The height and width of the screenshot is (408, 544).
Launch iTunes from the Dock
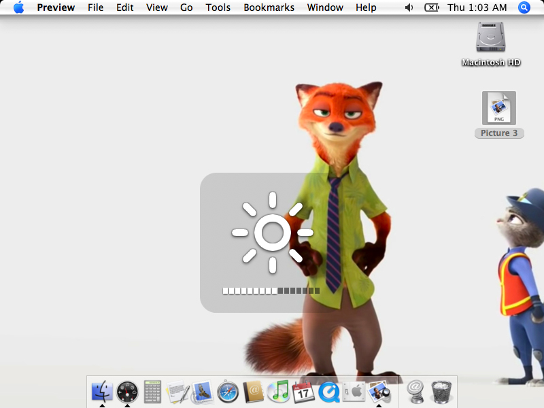[279, 392]
